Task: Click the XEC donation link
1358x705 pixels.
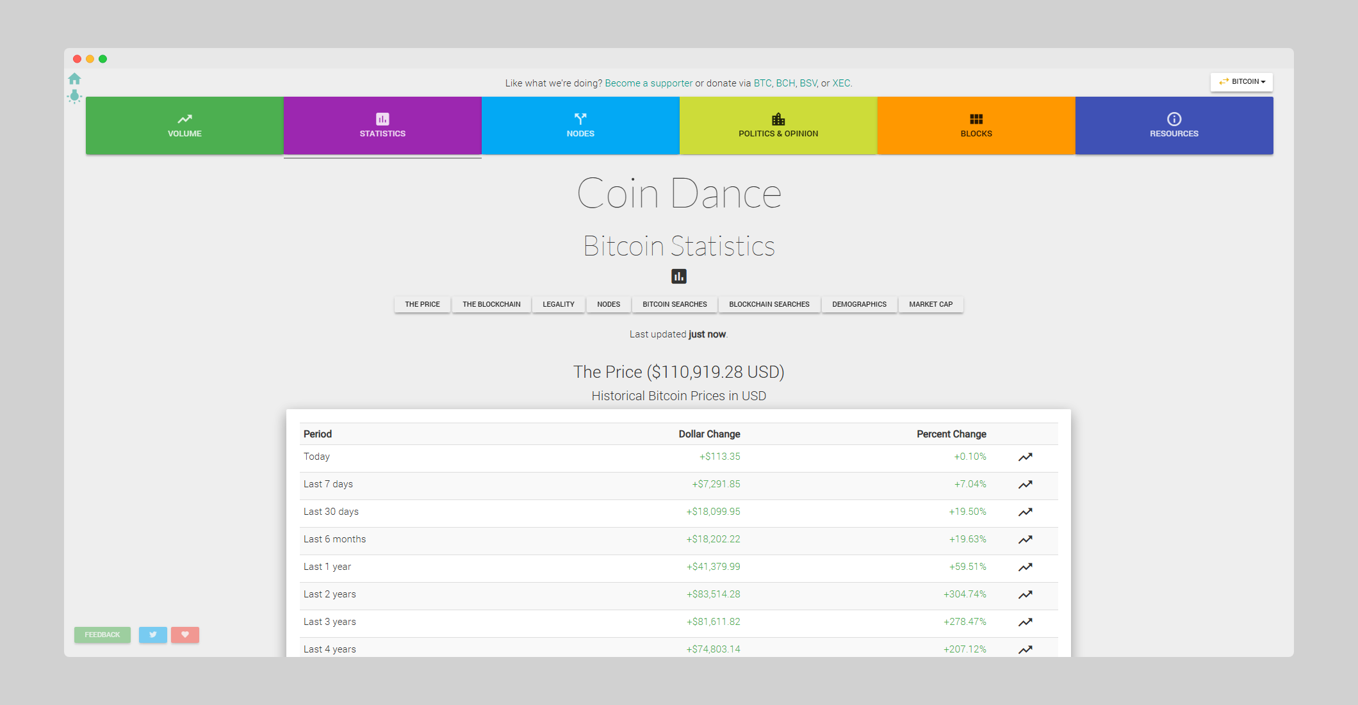Action: [x=841, y=83]
